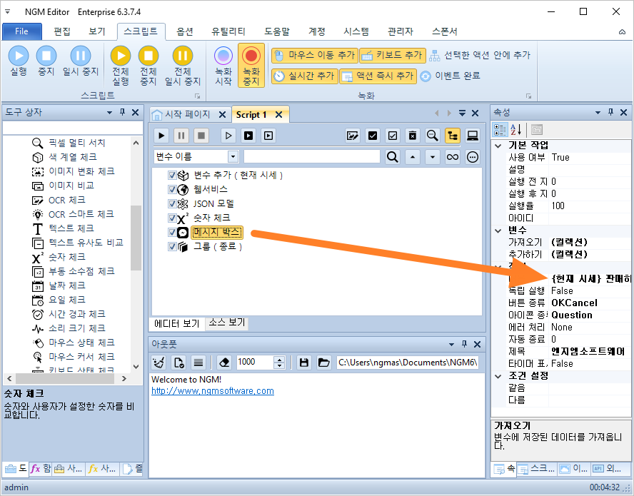The image size is (634, 496).
Task: Open the 아웃풋 panel dropdown arrow
Action: [451, 345]
